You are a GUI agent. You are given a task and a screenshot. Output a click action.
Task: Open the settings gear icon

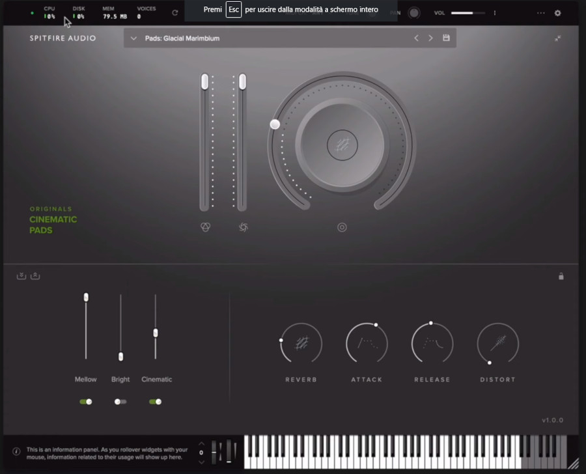click(x=557, y=13)
